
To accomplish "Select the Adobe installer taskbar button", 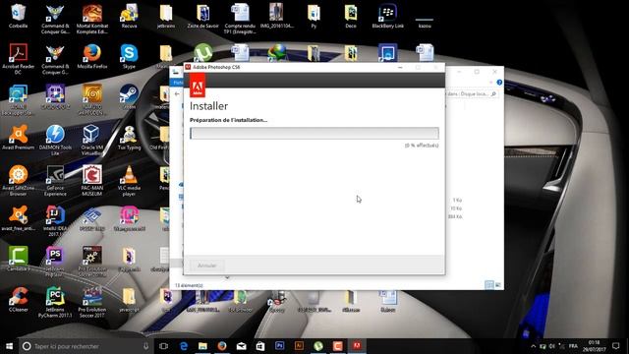I will click(357, 346).
